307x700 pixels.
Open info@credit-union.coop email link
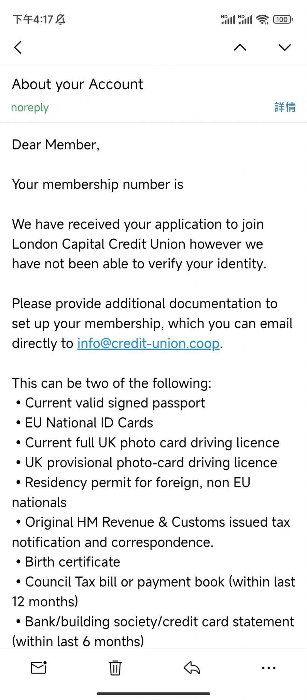[x=148, y=344]
